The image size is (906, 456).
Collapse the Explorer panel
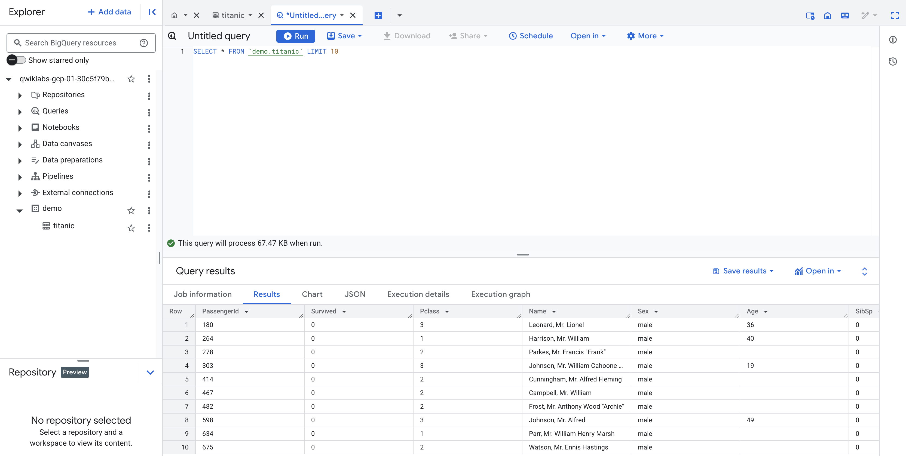click(x=152, y=12)
